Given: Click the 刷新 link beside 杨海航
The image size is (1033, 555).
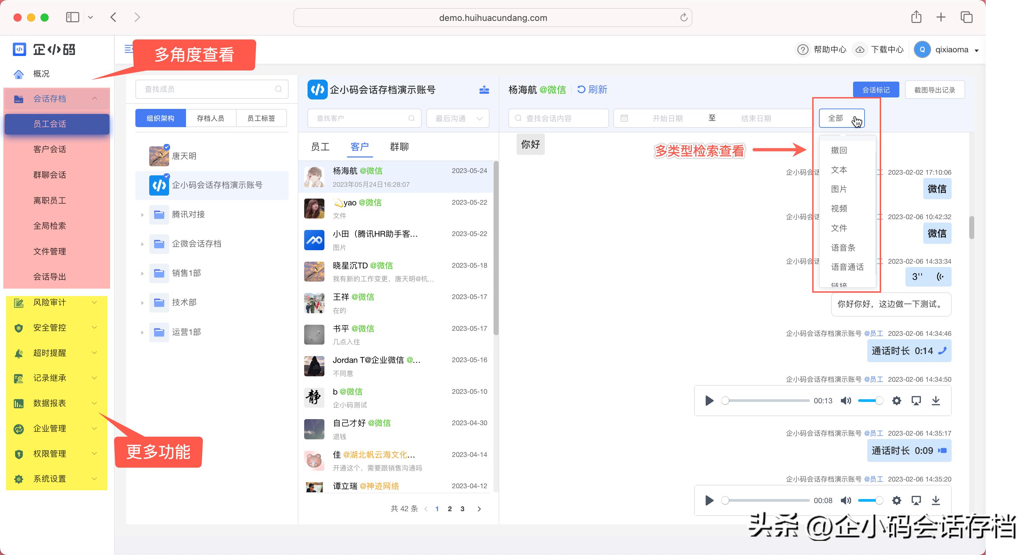Looking at the screenshot, I should point(593,90).
